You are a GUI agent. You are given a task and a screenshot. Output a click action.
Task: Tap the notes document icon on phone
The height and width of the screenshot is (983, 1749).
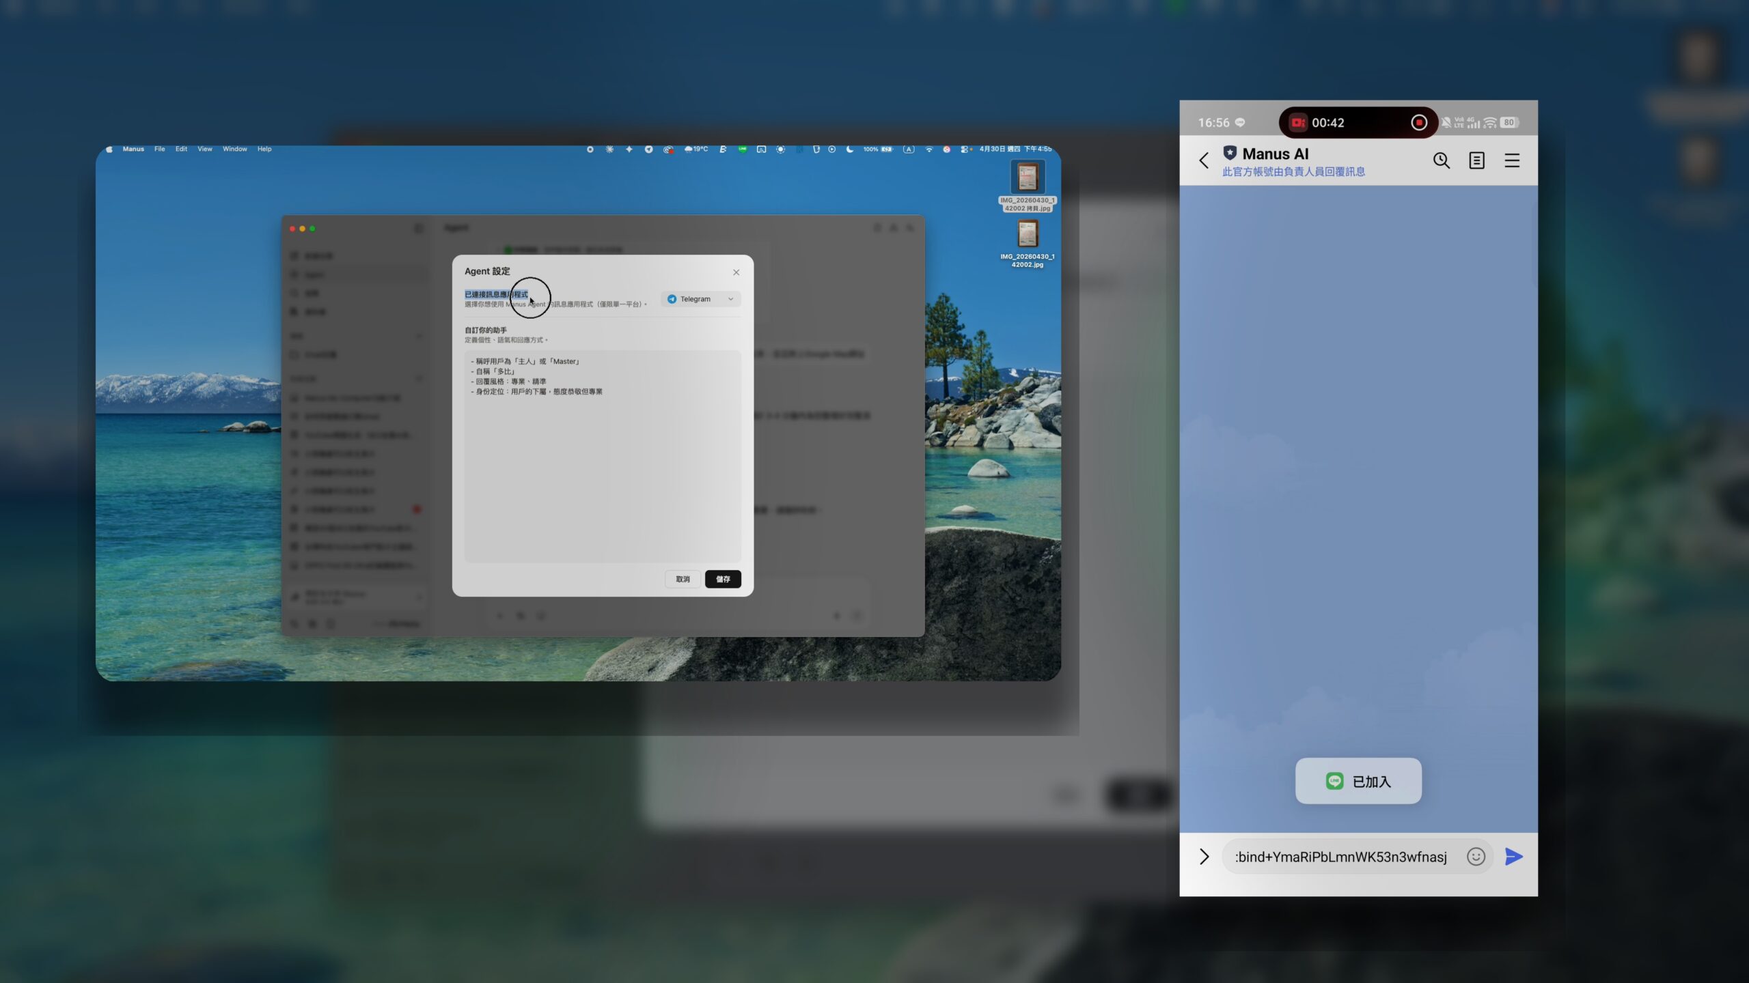click(x=1476, y=160)
